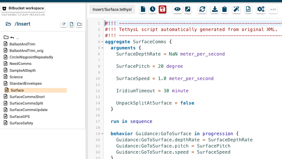Collapse the GoToSurface behavior fold arrow
The width and height of the screenshot is (282, 159).
click(x=103, y=134)
